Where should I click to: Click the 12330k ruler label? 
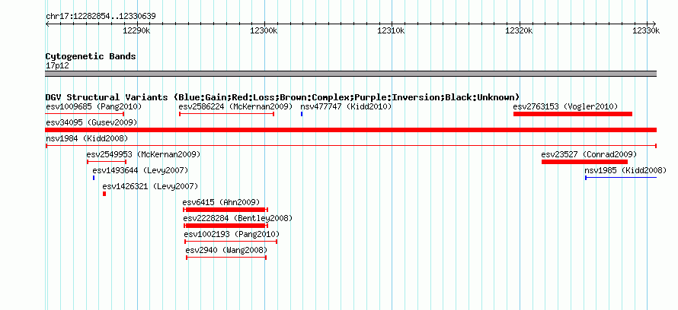[x=647, y=30]
